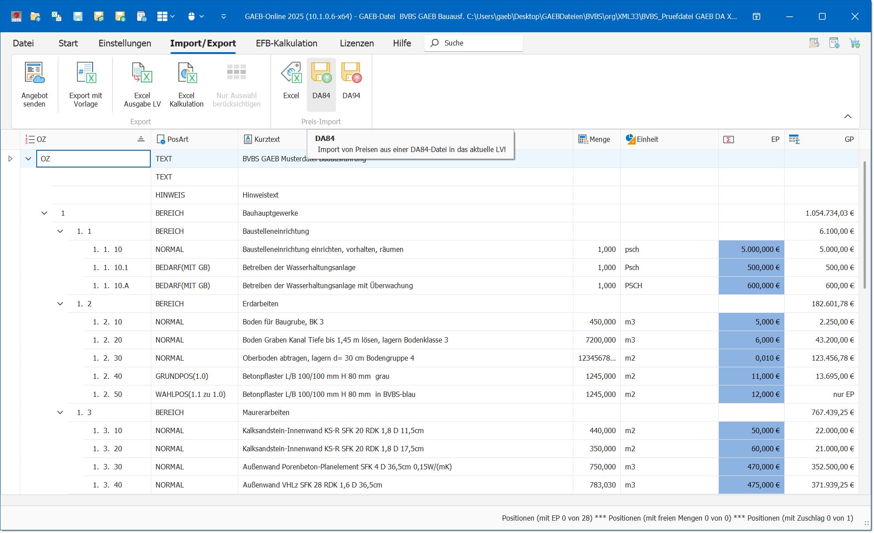Image resolution: width=874 pixels, height=533 pixels.
Task: Collapse the ribbon with the chevron
Action: pos(847,116)
